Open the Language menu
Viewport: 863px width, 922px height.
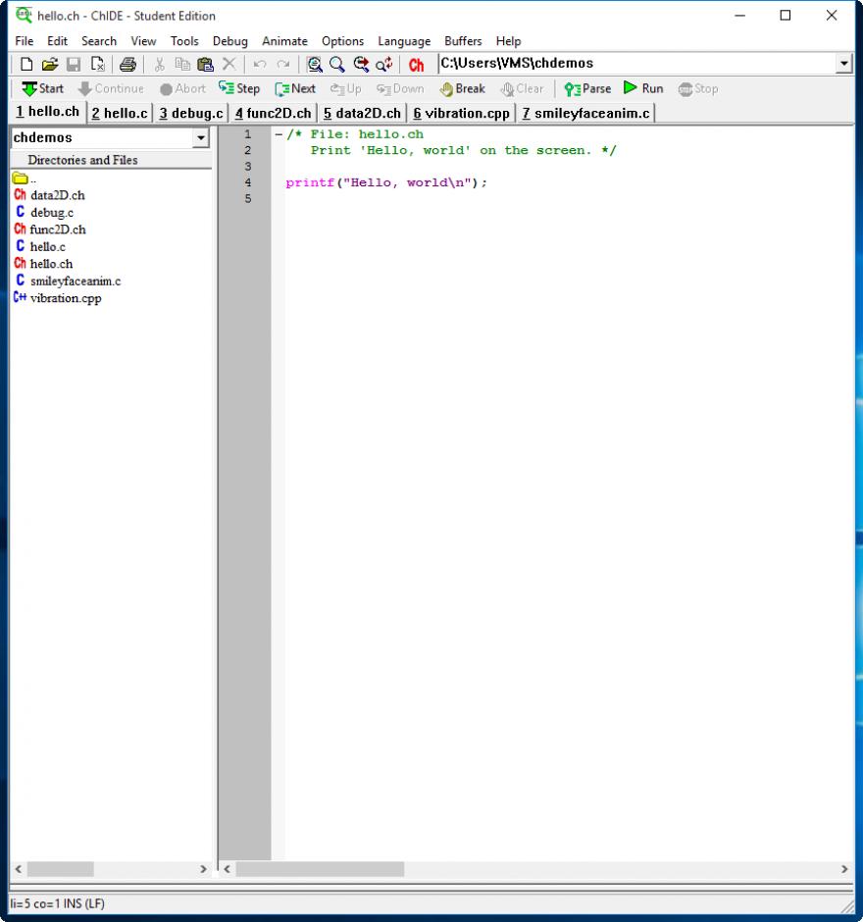coord(404,41)
